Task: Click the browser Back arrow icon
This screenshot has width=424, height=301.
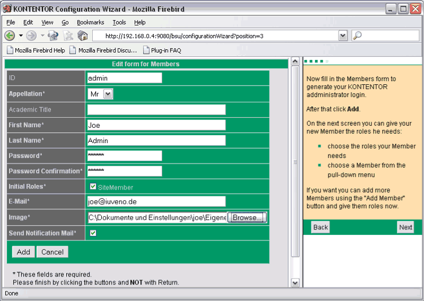Action: (10, 36)
